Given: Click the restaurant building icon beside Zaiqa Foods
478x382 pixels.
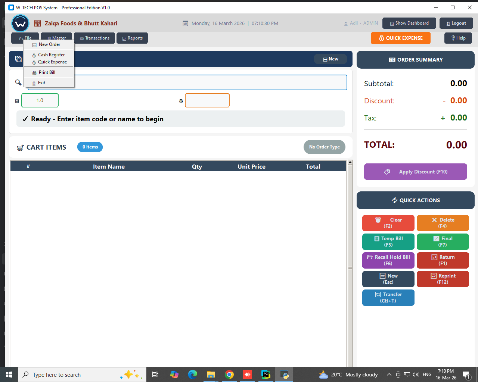Looking at the screenshot, I should (38, 24).
